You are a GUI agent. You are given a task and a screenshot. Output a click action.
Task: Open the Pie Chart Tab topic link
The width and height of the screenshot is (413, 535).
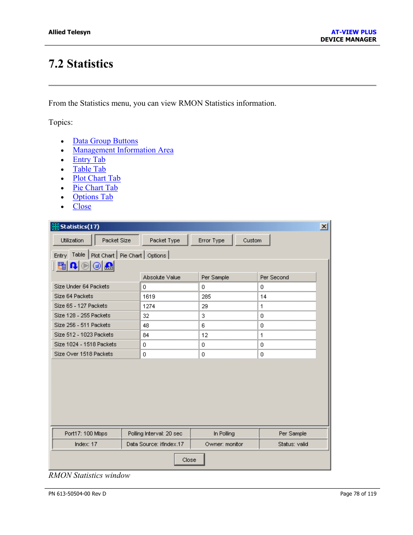tap(95, 188)
